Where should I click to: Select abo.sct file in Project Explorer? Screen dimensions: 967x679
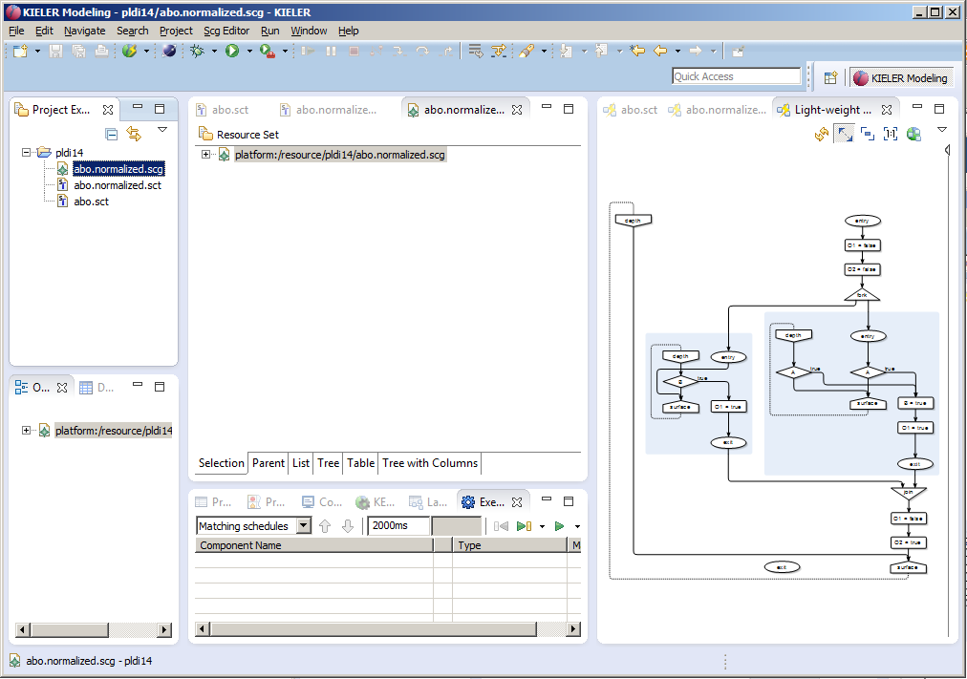tap(91, 202)
